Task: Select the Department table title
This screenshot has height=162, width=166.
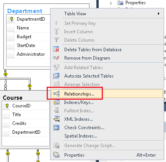Action: coord(25,11)
